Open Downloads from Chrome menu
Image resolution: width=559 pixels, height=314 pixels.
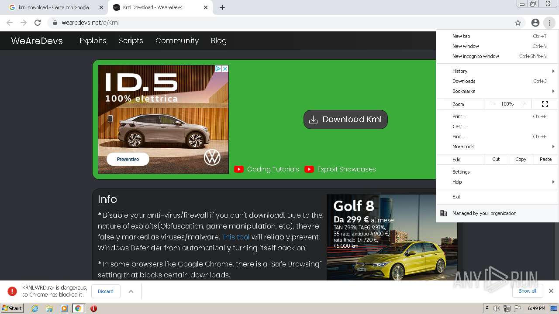pyautogui.click(x=497, y=81)
